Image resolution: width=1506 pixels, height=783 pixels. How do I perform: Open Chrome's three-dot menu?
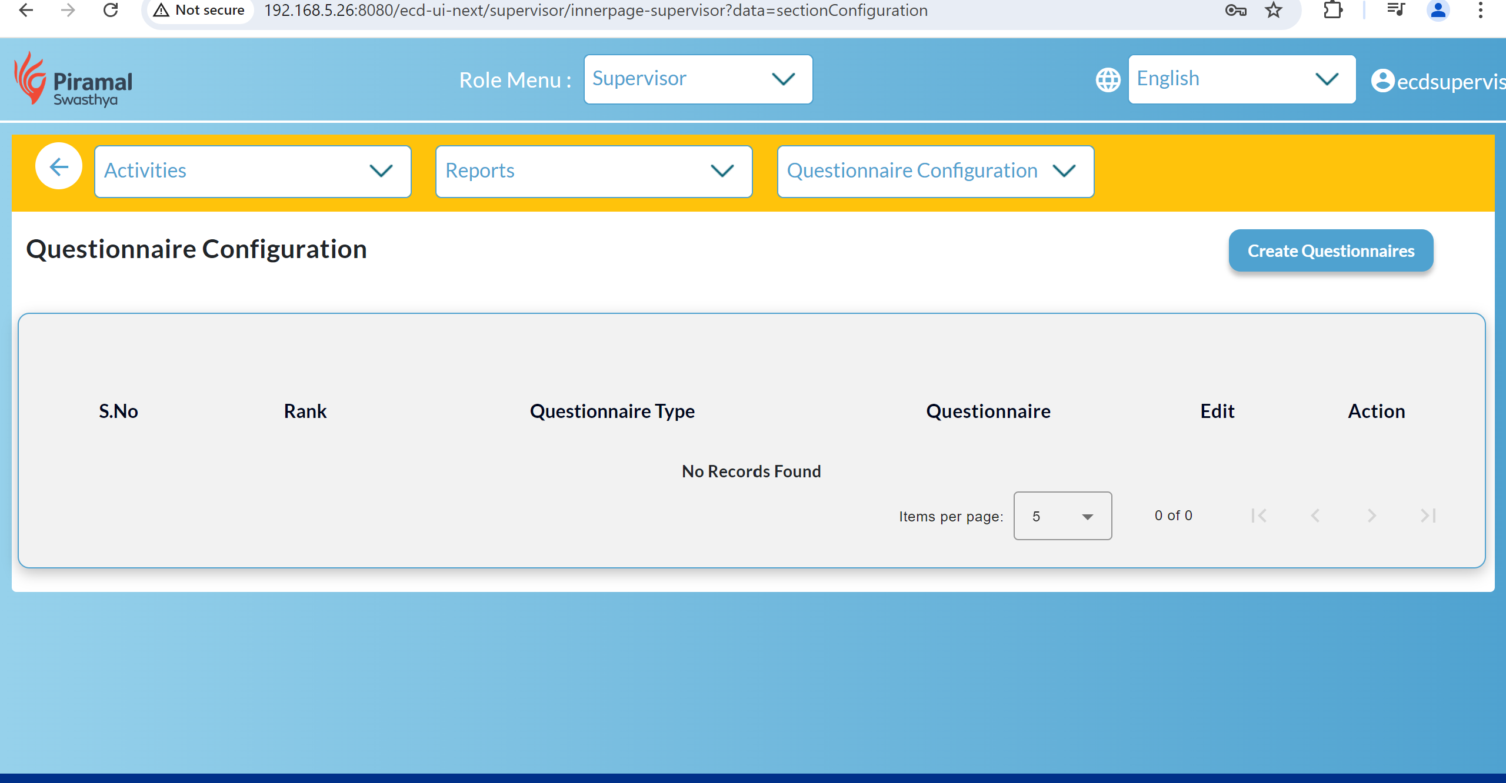coord(1480,10)
